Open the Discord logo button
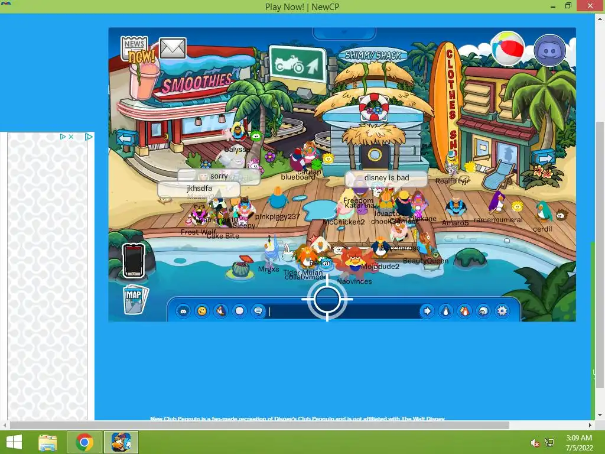The height and width of the screenshot is (454, 605). [550, 50]
